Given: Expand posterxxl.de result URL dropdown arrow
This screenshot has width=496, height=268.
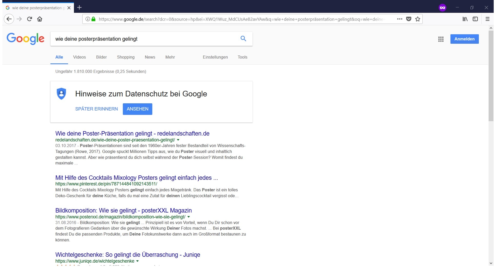Looking at the screenshot, I should (189, 217).
